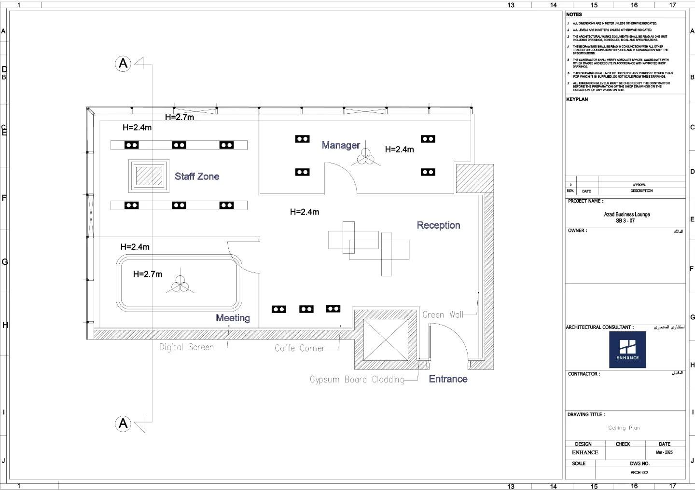Click the Meeting room label
Image resolution: width=695 pixels, height=491 pixels.
coord(233,318)
